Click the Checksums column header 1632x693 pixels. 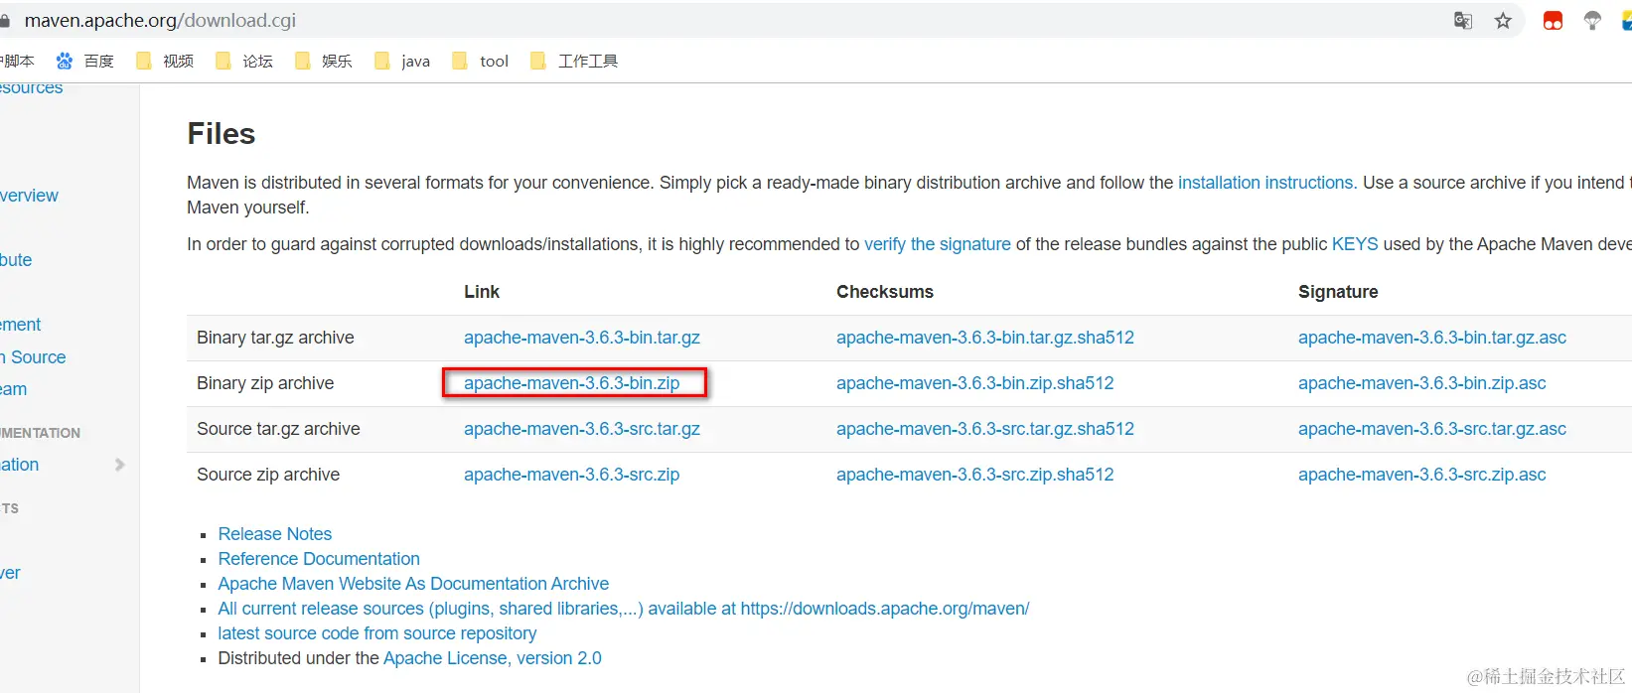(x=885, y=292)
